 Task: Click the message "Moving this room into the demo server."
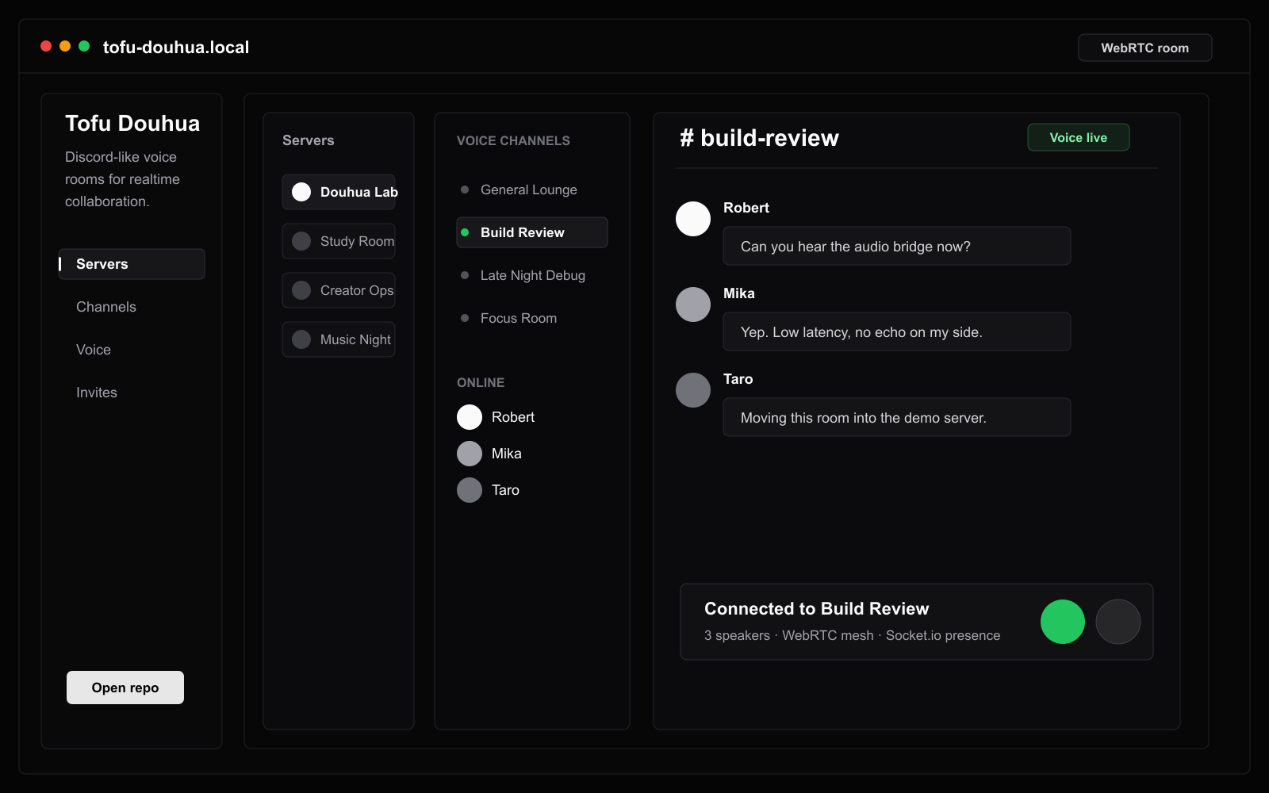click(897, 417)
